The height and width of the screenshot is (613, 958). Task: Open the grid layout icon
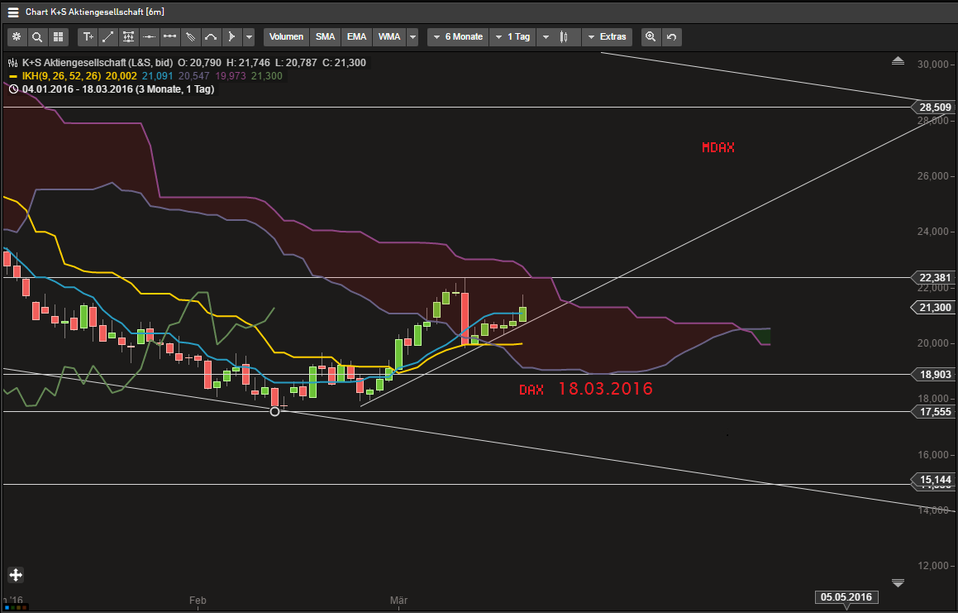click(58, 36)
